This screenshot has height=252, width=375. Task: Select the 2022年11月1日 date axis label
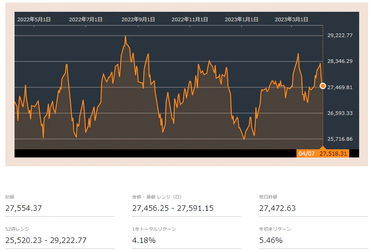point(190,19)
